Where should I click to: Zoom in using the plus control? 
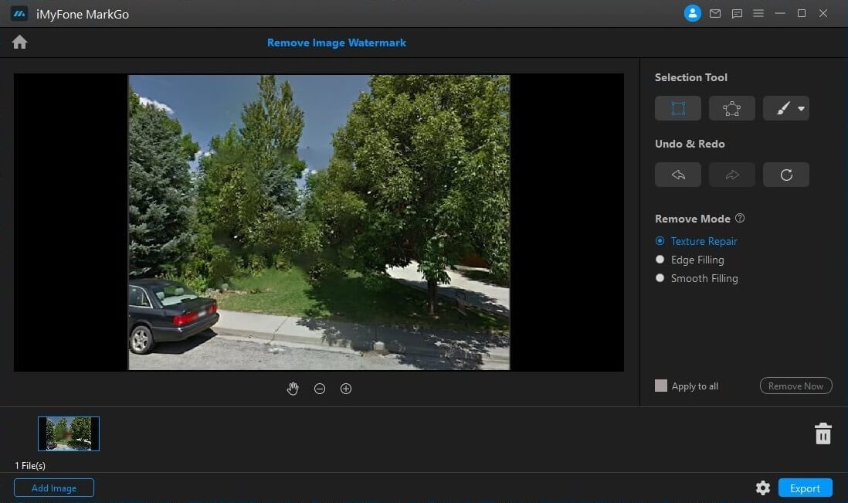click(345, 389)
